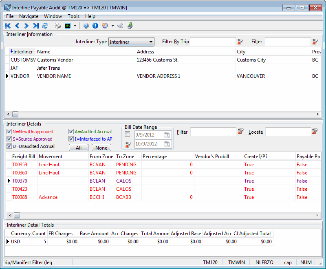Toggle the A=Audited Accrual checkbox

point(71,132)
